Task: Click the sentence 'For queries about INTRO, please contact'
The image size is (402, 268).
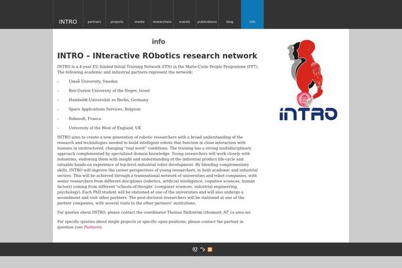Action: pyautogui.click(x=154, y=212)
